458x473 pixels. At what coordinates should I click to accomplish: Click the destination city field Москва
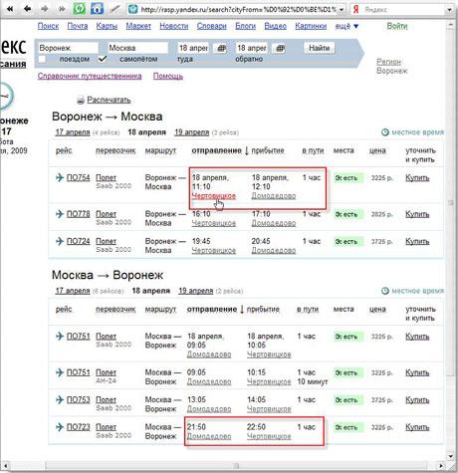coord(137,48)
